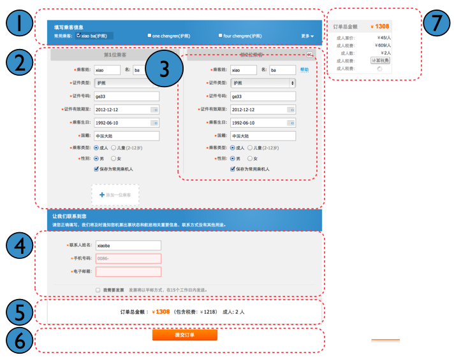
Task: Tick the 我需要发票 invoice checkbox
Action: coord(98,289)
